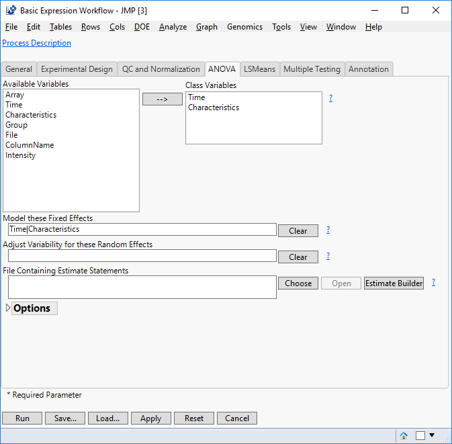Open the Graph menu
Image resolution: width=452 pixels, height=444 pixels.
click(x=207, y=27)
